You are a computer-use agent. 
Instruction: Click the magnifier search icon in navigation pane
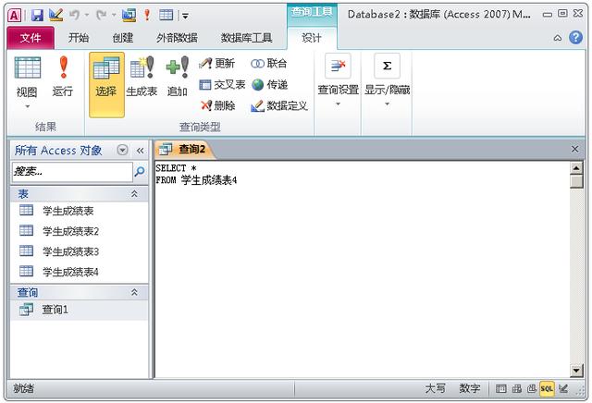click(x=140, y=172)
